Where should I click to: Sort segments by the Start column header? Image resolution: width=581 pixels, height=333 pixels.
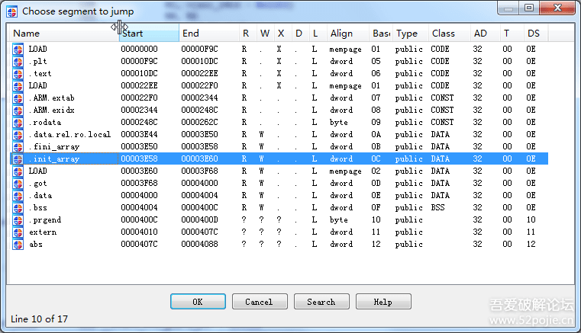pos(149,34)
